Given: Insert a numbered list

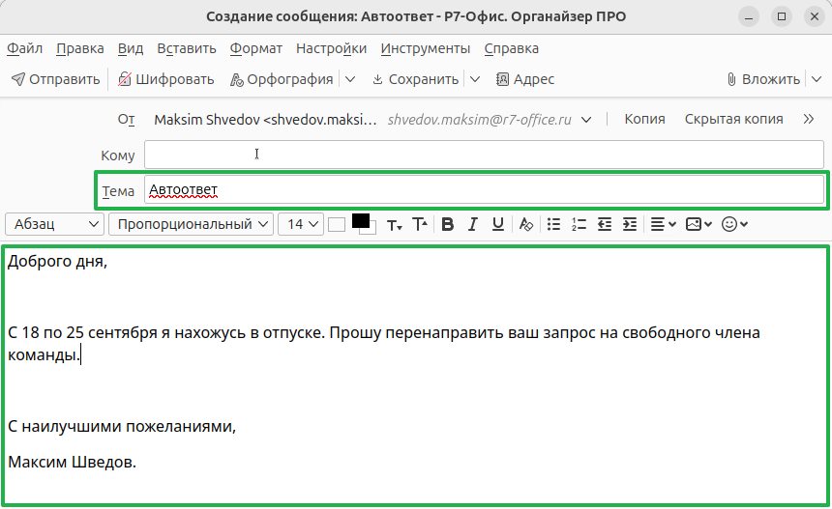Looking at the screenshot, I should click(579, 224).
